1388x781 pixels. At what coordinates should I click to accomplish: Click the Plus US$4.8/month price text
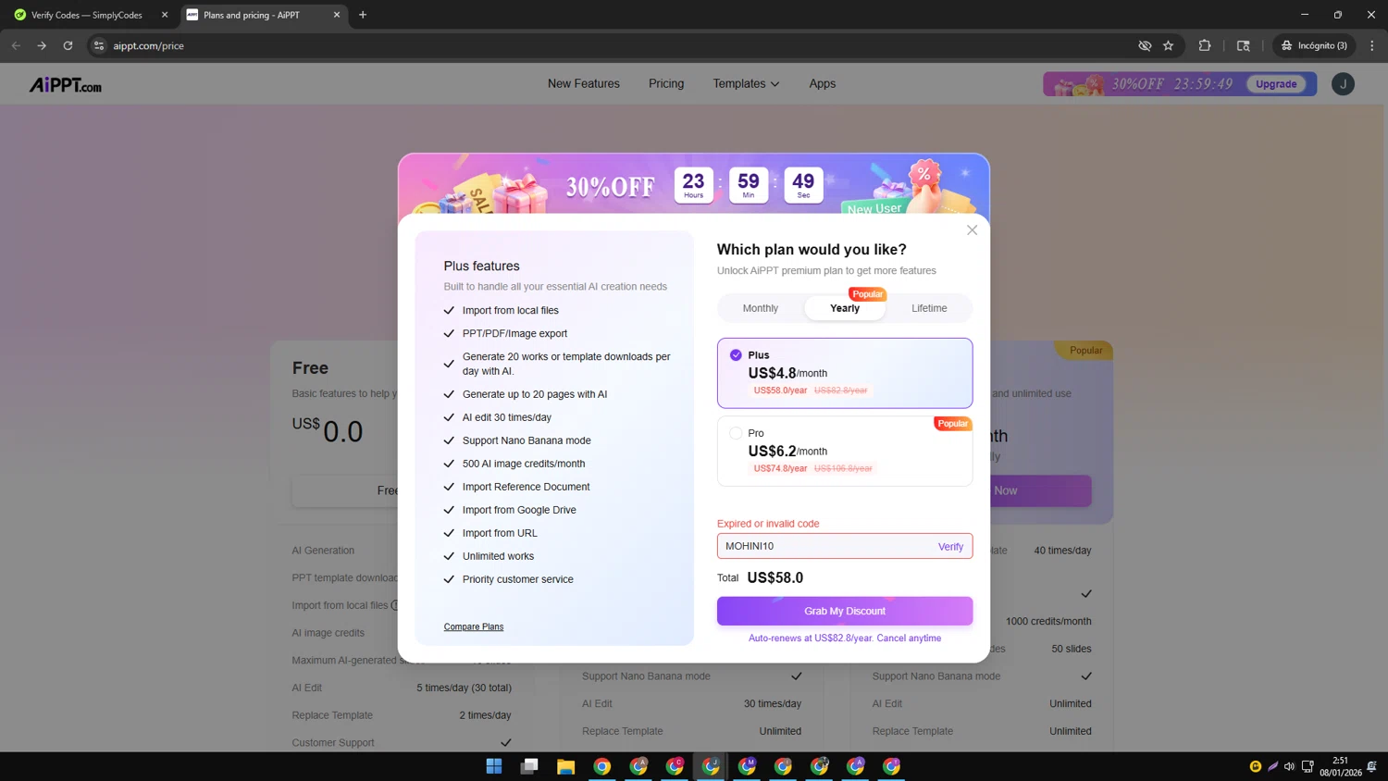click(x=787, y=373)
